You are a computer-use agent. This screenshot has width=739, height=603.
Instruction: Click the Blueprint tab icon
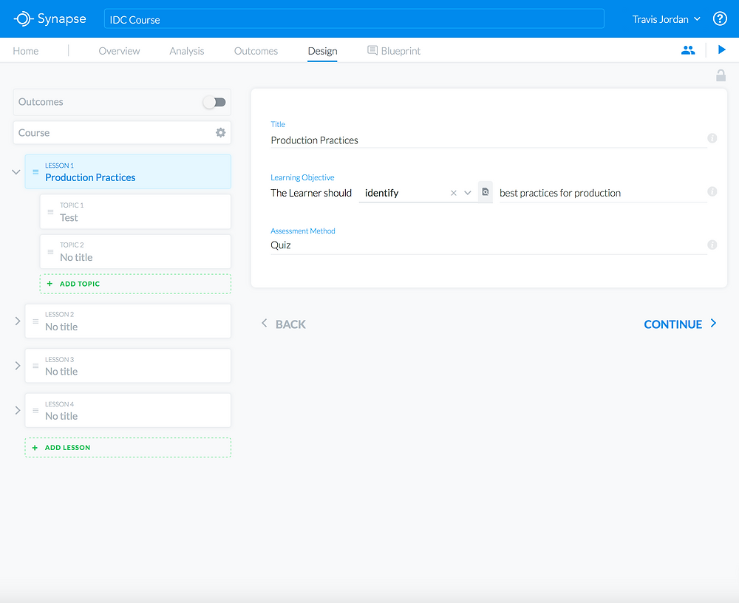372,50
